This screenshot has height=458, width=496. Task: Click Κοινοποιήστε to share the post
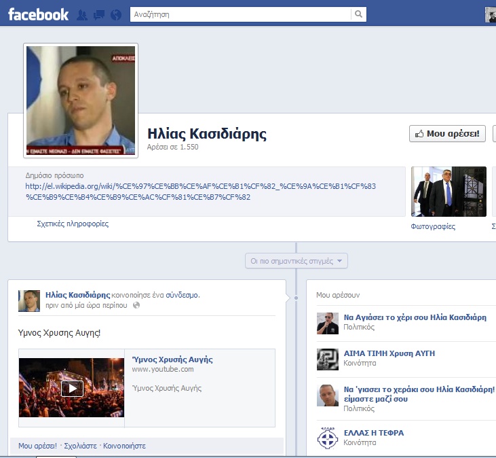pyautogui.click(x=124, y=446)
